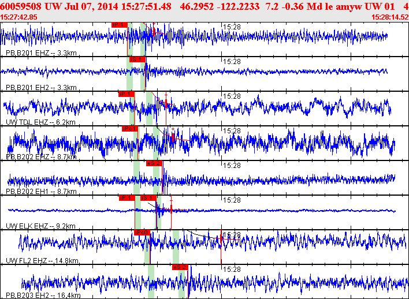Click the red coda marker on PB.B201 EHZ
The image size is (409, 299).
tap(154, 31)
